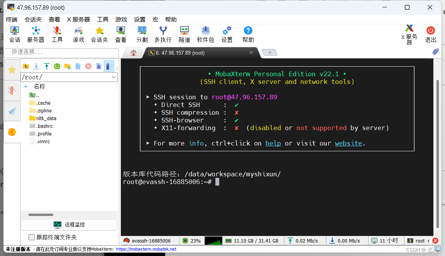Select the nltk_data folder
The height and width of the screenshot is (256, 445).
click(x=43, y=118)
